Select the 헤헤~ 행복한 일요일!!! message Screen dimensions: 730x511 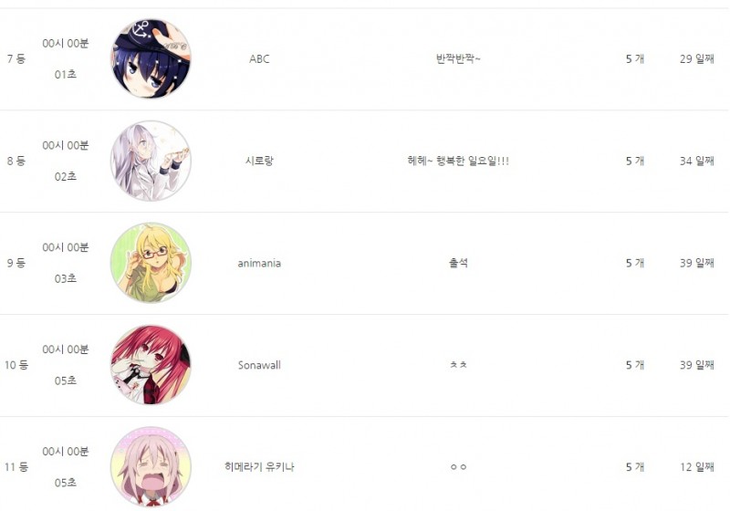458,161
